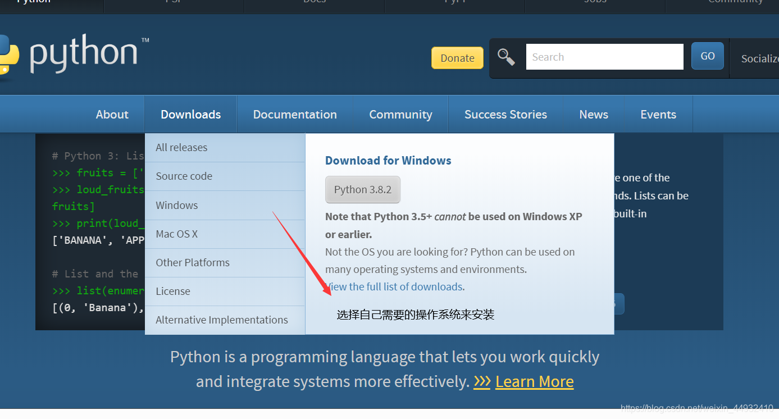Open View the full list of downloads link

coord(395,286)
